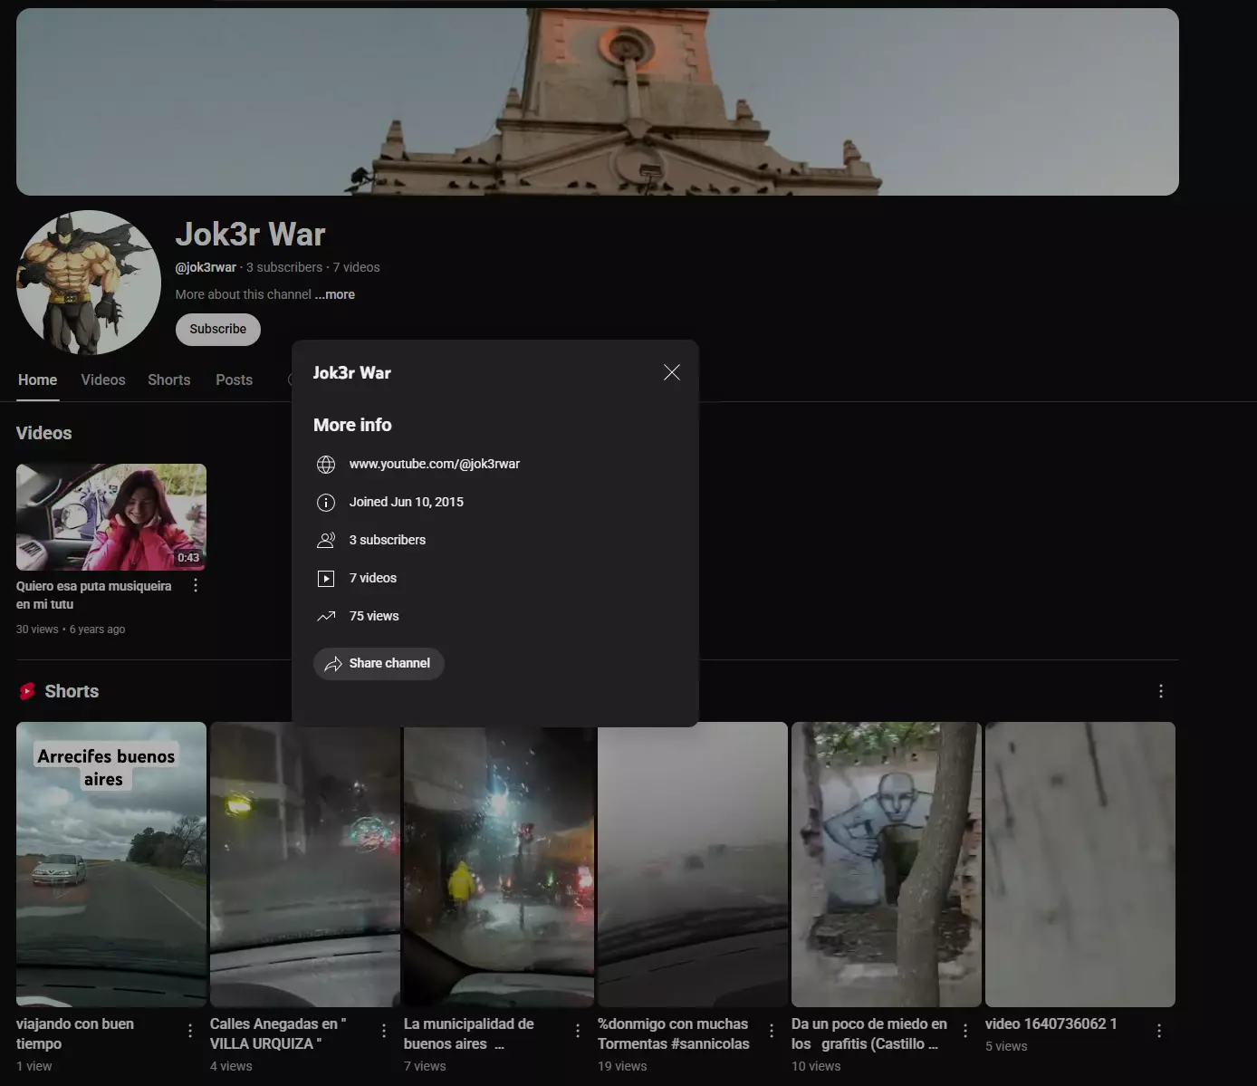Click the '75 views' text
1257x1086 pixels.
(374, 616)
